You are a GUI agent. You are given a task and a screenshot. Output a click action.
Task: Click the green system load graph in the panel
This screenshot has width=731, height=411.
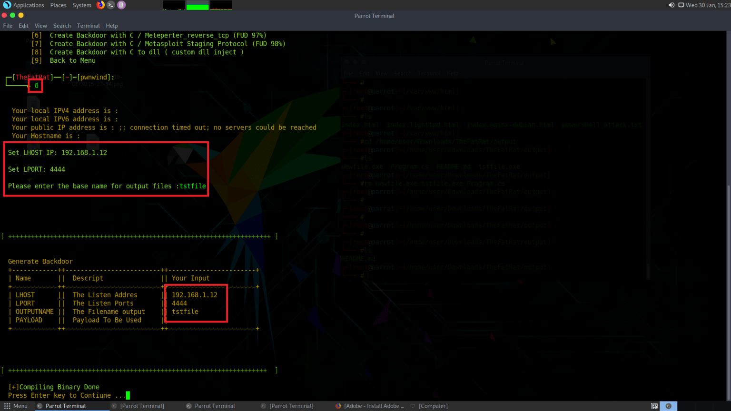tap(197, 5)
